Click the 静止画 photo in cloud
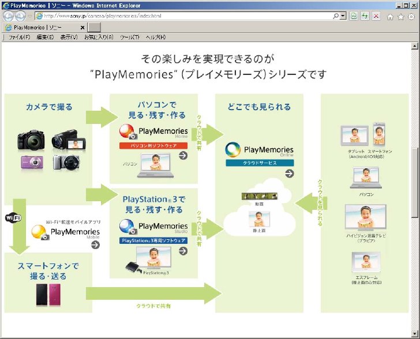 259,219
